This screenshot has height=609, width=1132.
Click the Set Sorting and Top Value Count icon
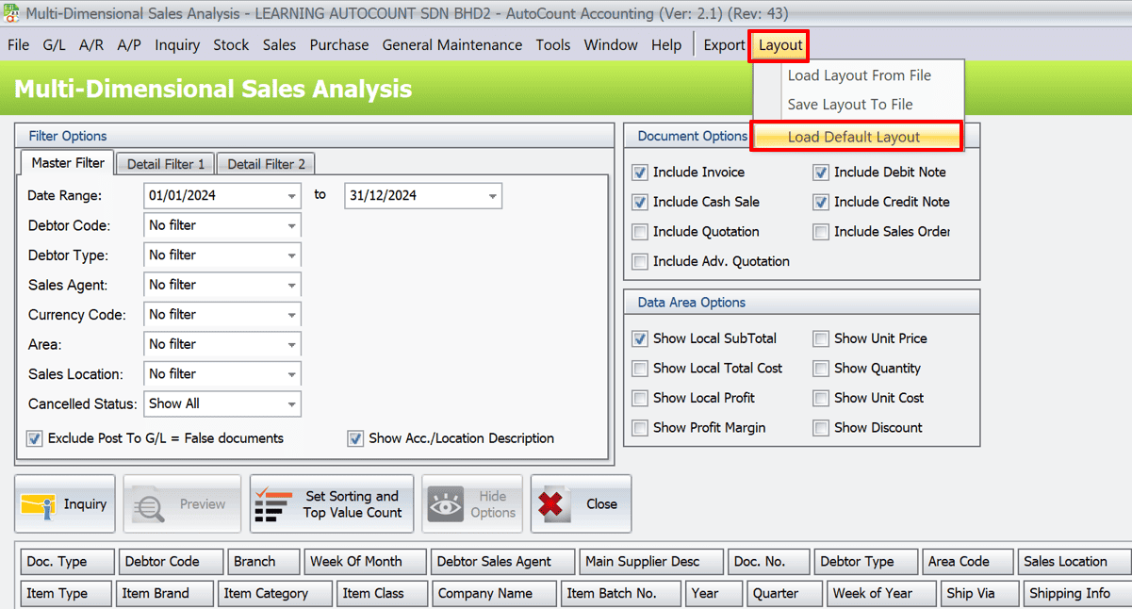(x=273, y=504)
